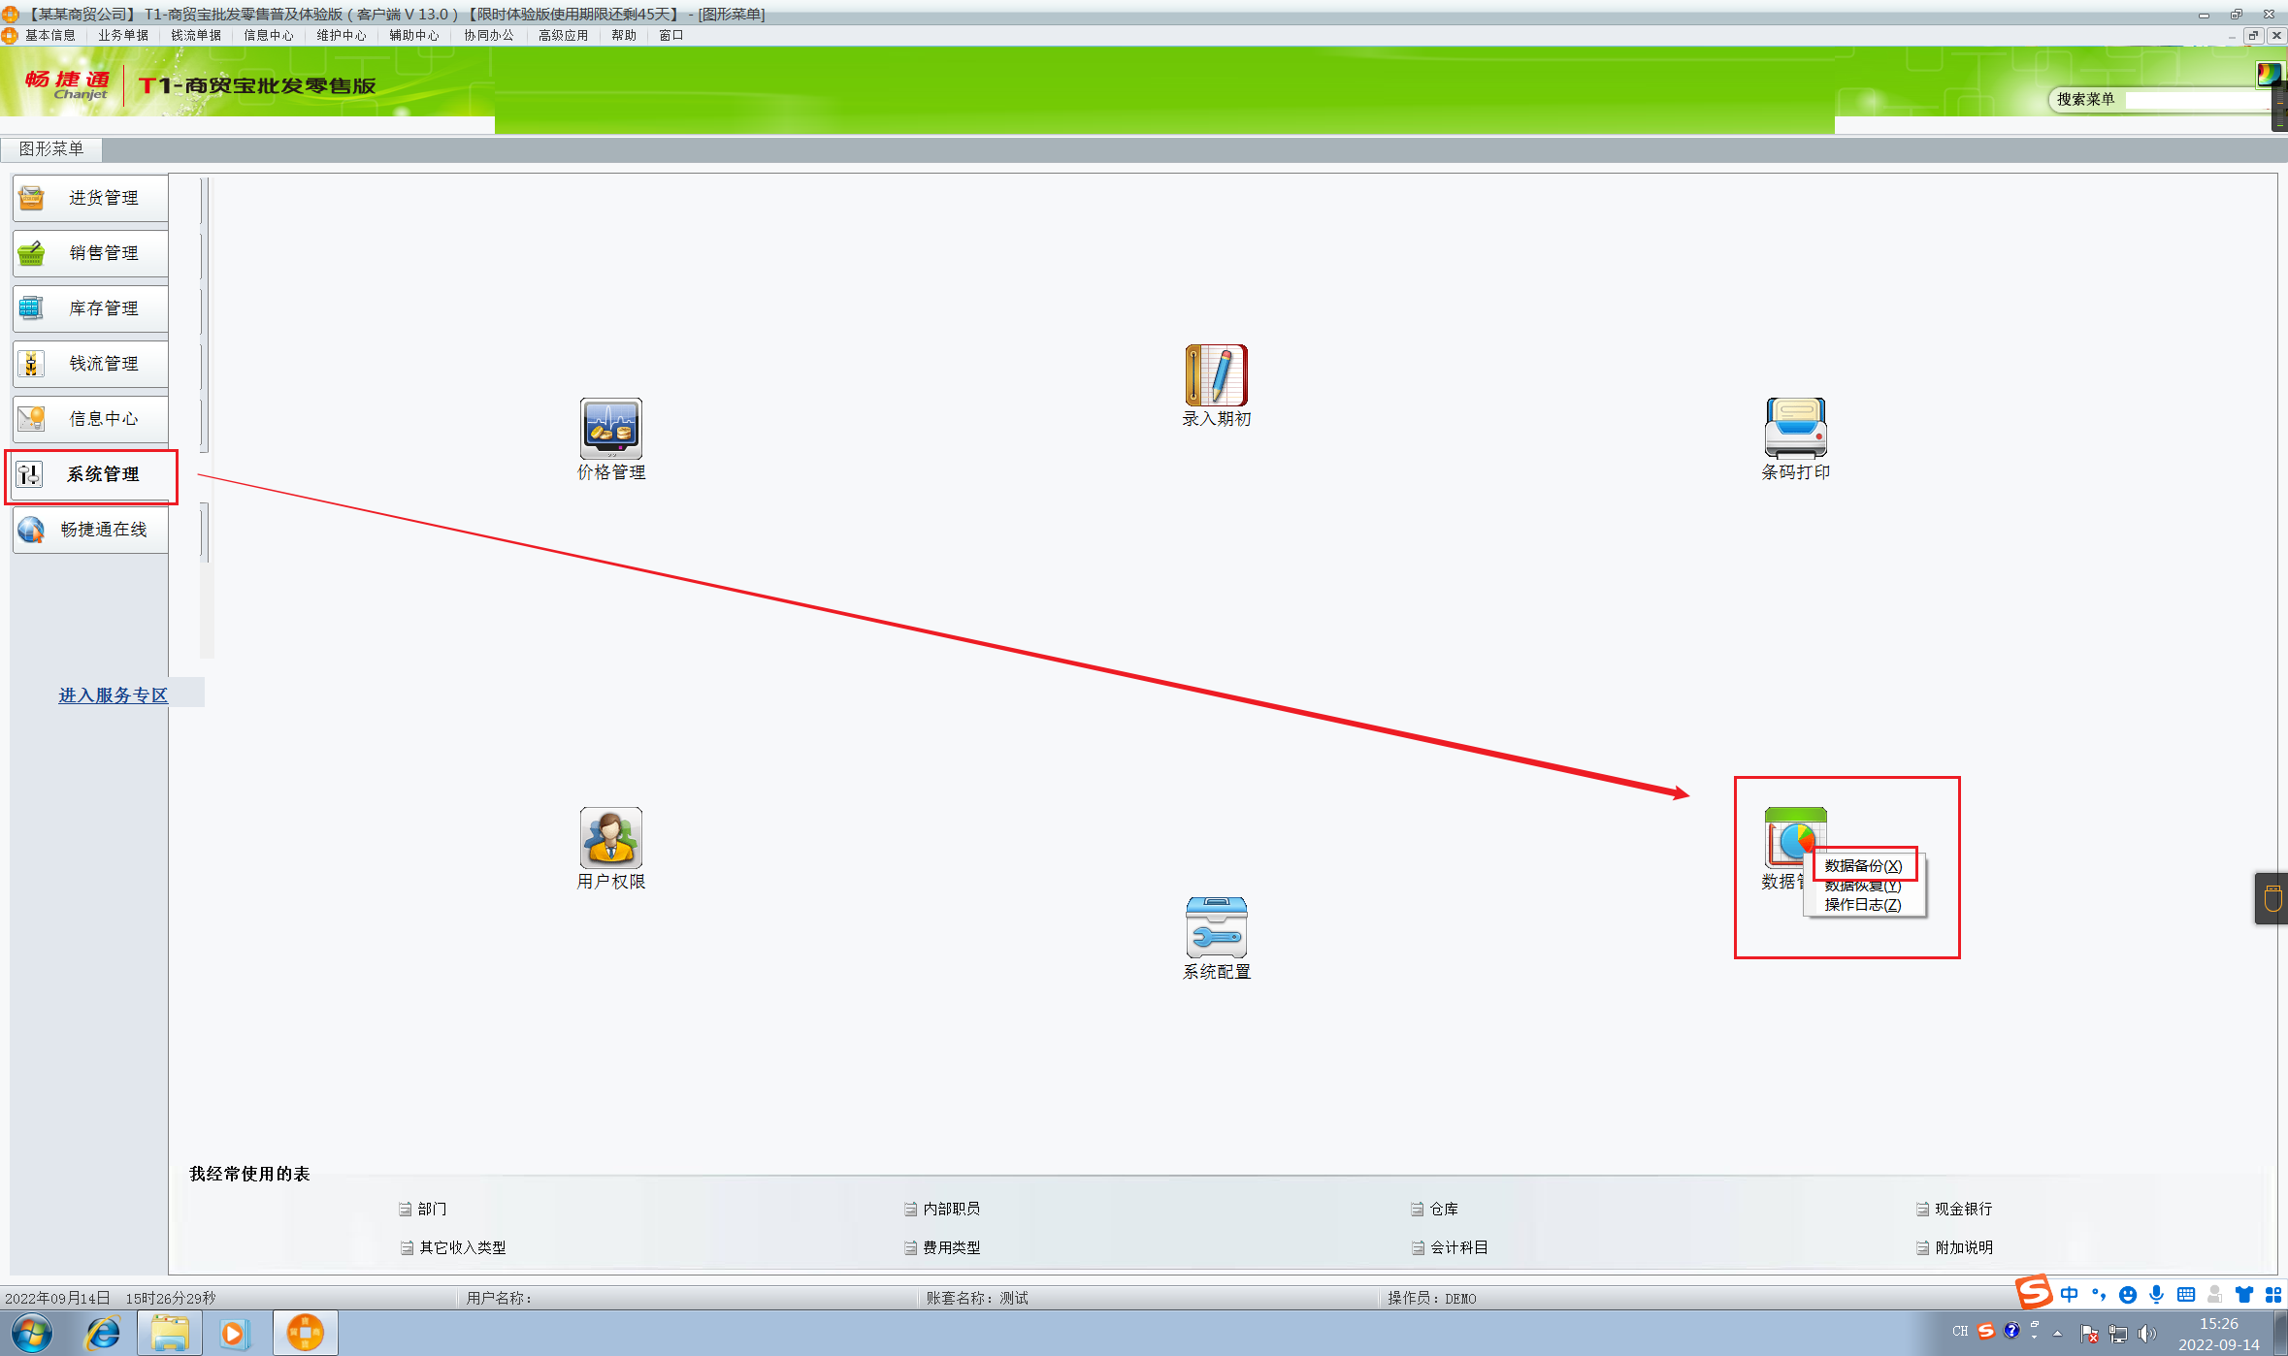Click the 搜索菜单 search input field
Viewport: 2288px width, 1356px height.
(x=2195, y=100)
